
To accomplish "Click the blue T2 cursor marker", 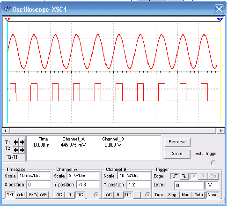I will coord(220,19).
